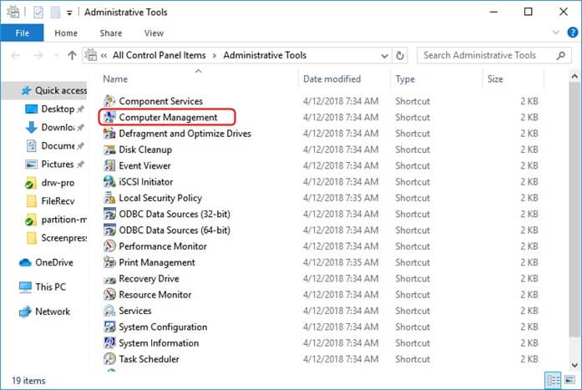Go up one folder level
582x390 pixels.
pos(72,55)
